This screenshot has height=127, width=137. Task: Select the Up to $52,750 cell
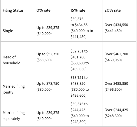tap(51, 58)
